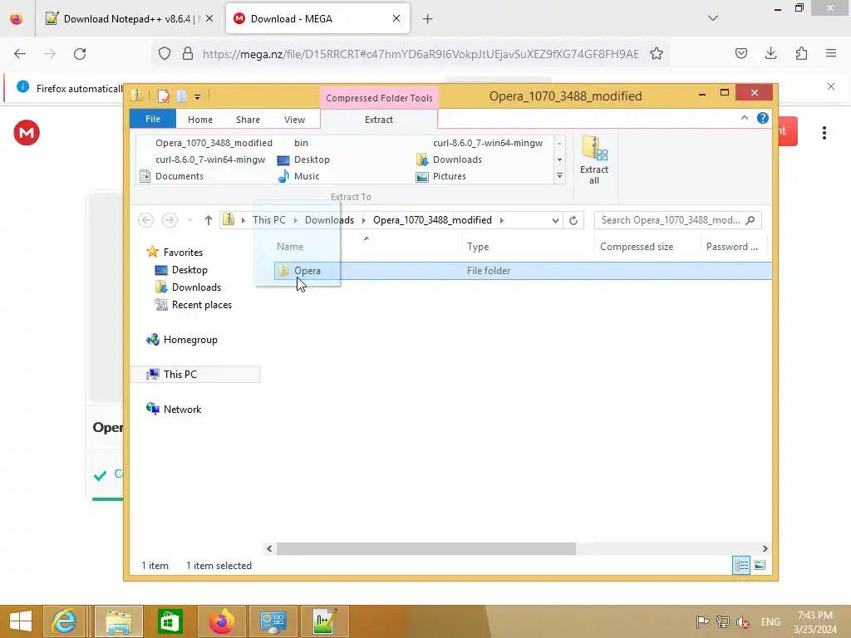Expand the chevron after Downloads breadcrumb

point(364,220)
